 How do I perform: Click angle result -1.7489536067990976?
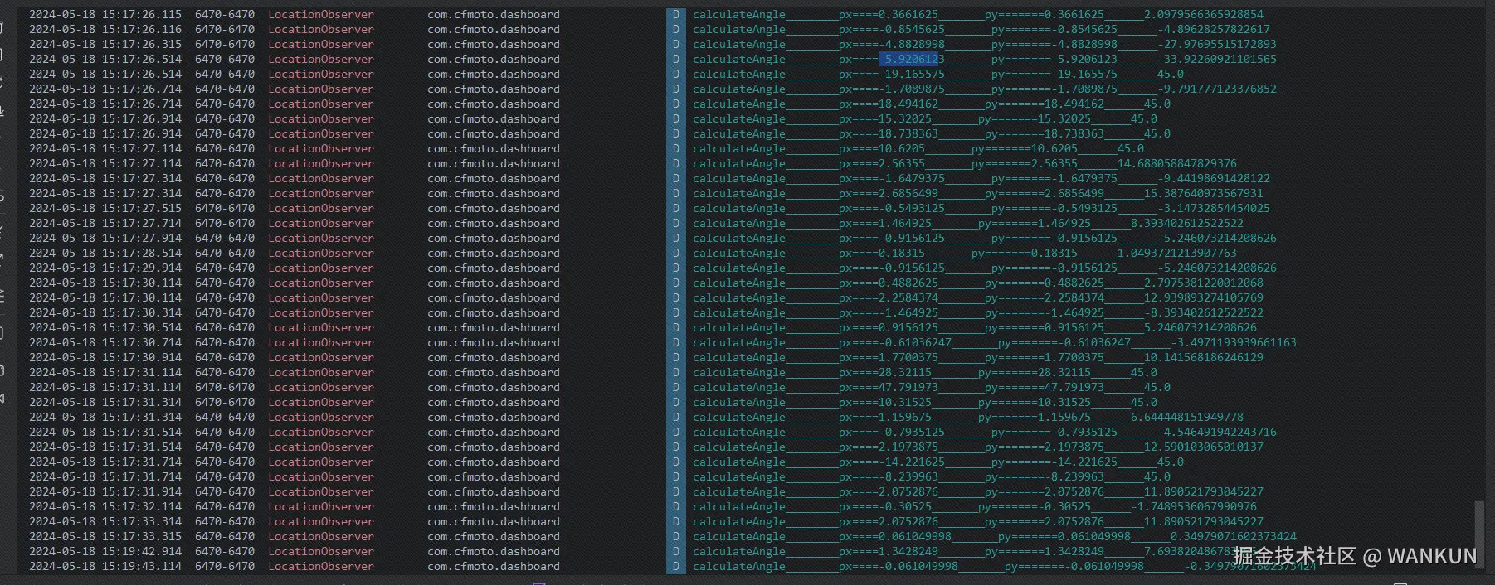point(1194,506)
